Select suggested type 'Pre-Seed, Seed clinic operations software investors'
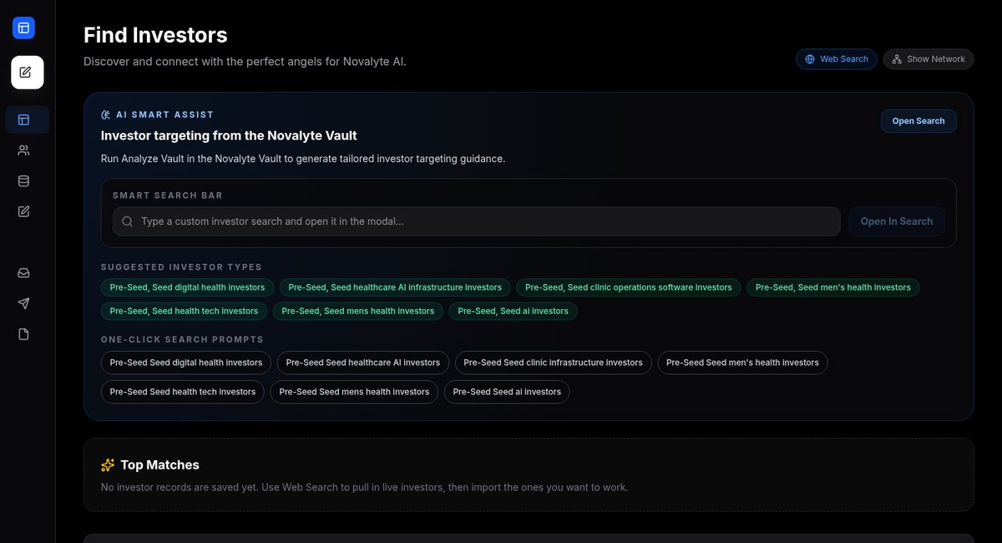The height and width of the screenshot is (543, 1002). (629, 287)
